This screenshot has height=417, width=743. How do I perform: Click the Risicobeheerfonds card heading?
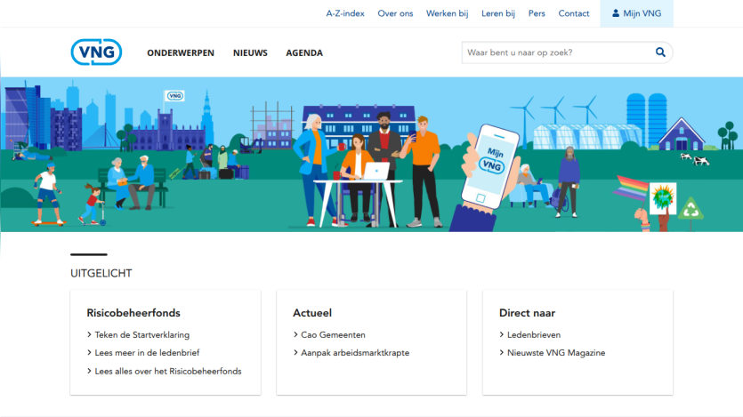point(133,313)
